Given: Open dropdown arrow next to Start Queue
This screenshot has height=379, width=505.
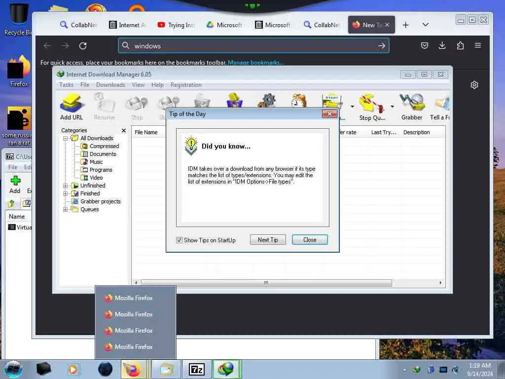Looking at the screenshot, I should 352,107.
